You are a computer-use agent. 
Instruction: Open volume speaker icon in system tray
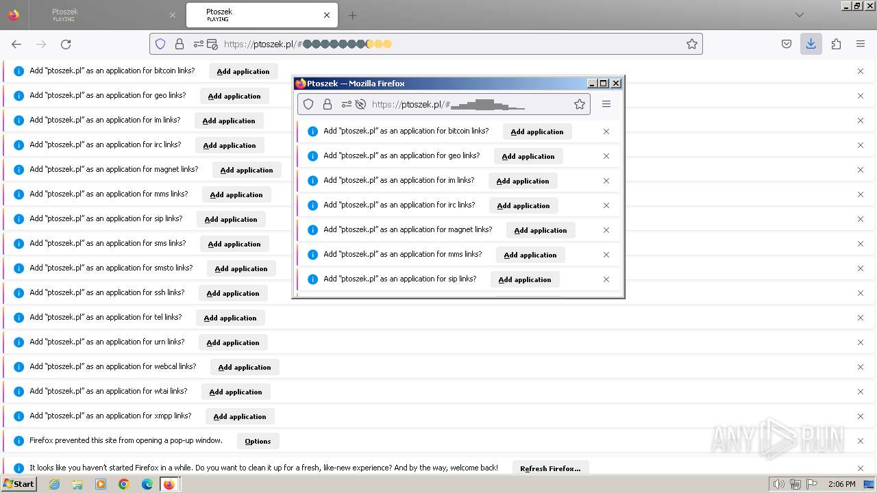click(x=779, y=484)
